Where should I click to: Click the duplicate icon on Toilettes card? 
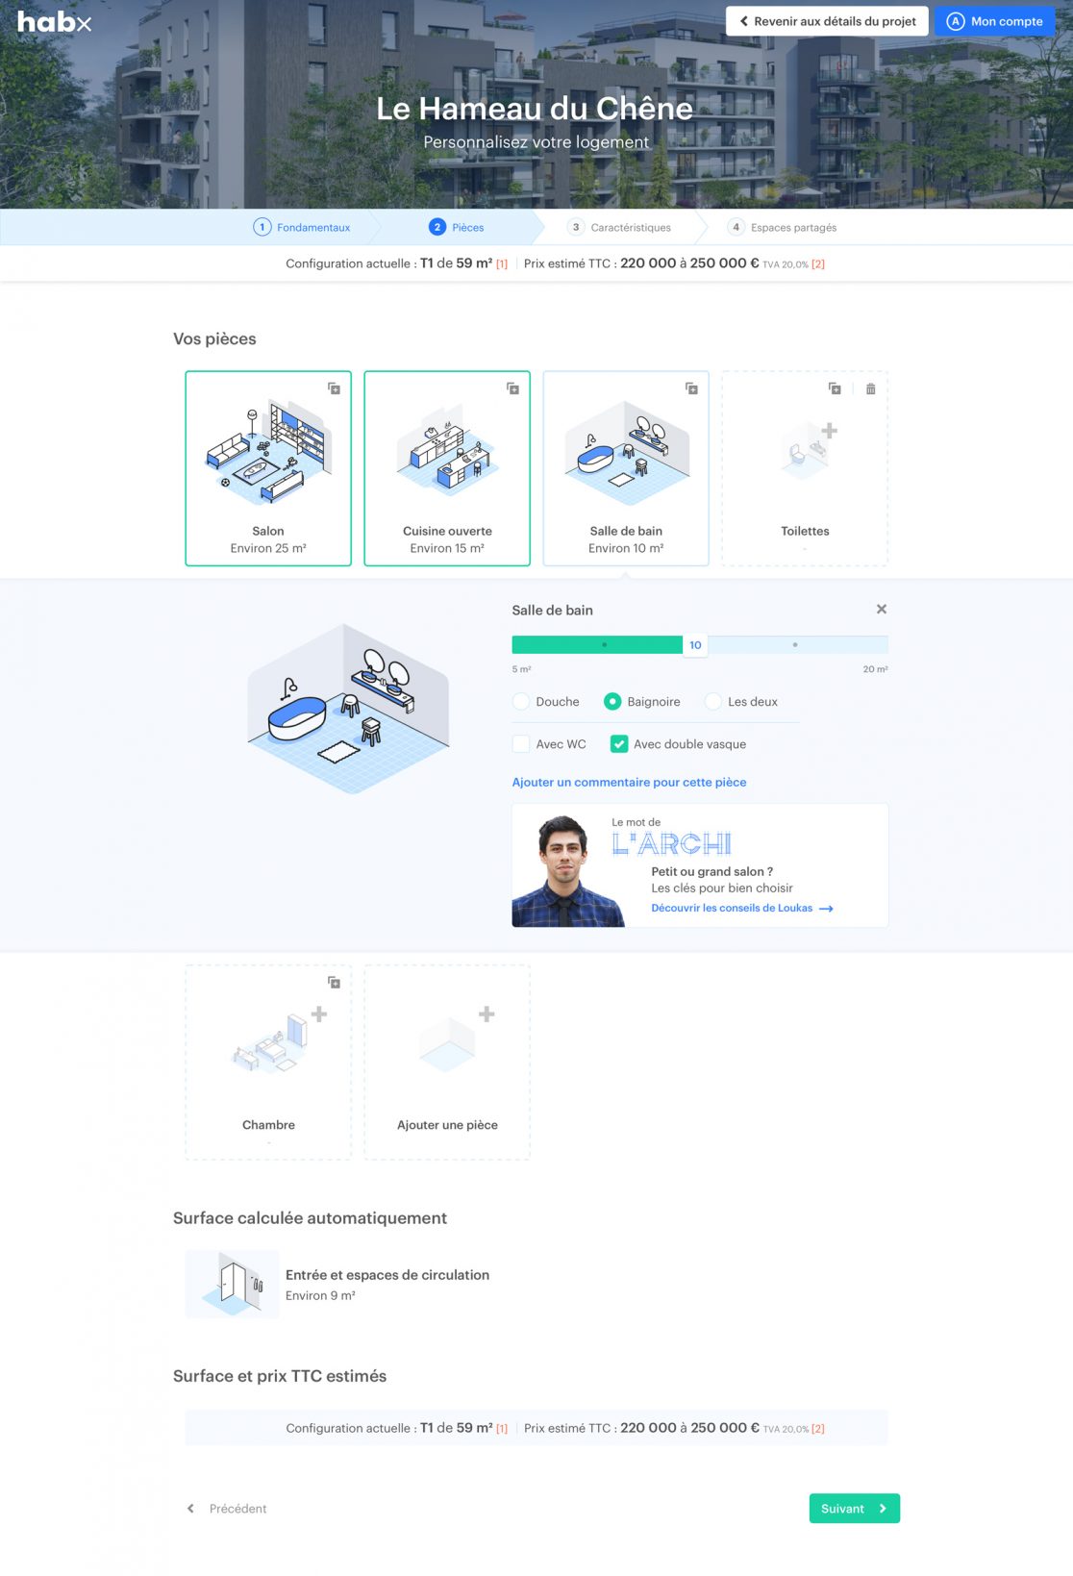pyautogui.click(x=835, y=388)
